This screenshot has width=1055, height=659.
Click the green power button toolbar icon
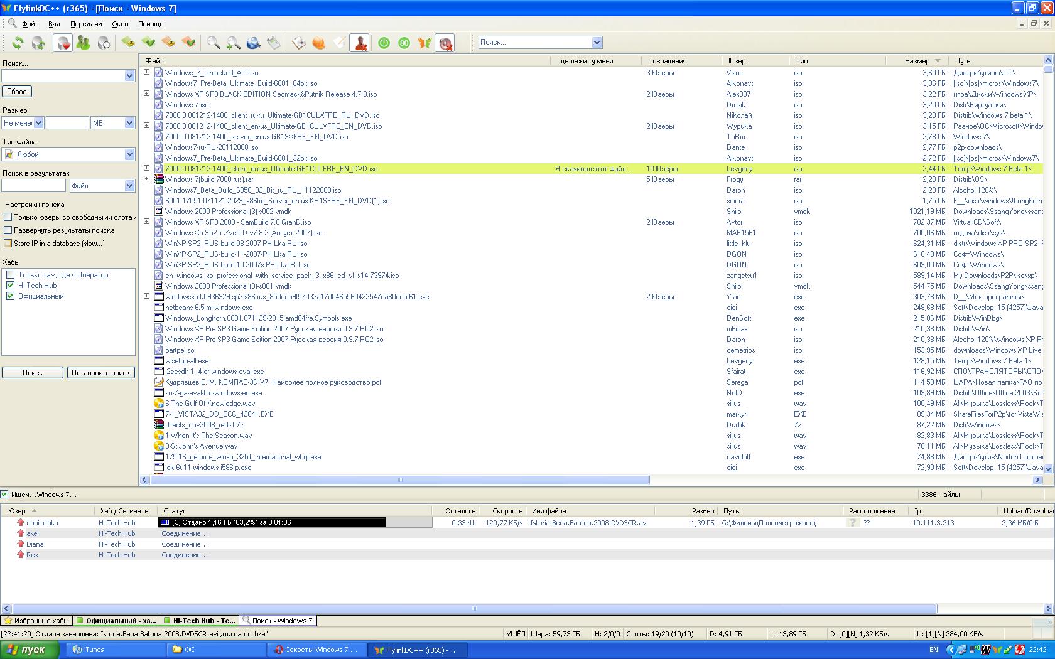pyautogui.click(x=384, y=43)
